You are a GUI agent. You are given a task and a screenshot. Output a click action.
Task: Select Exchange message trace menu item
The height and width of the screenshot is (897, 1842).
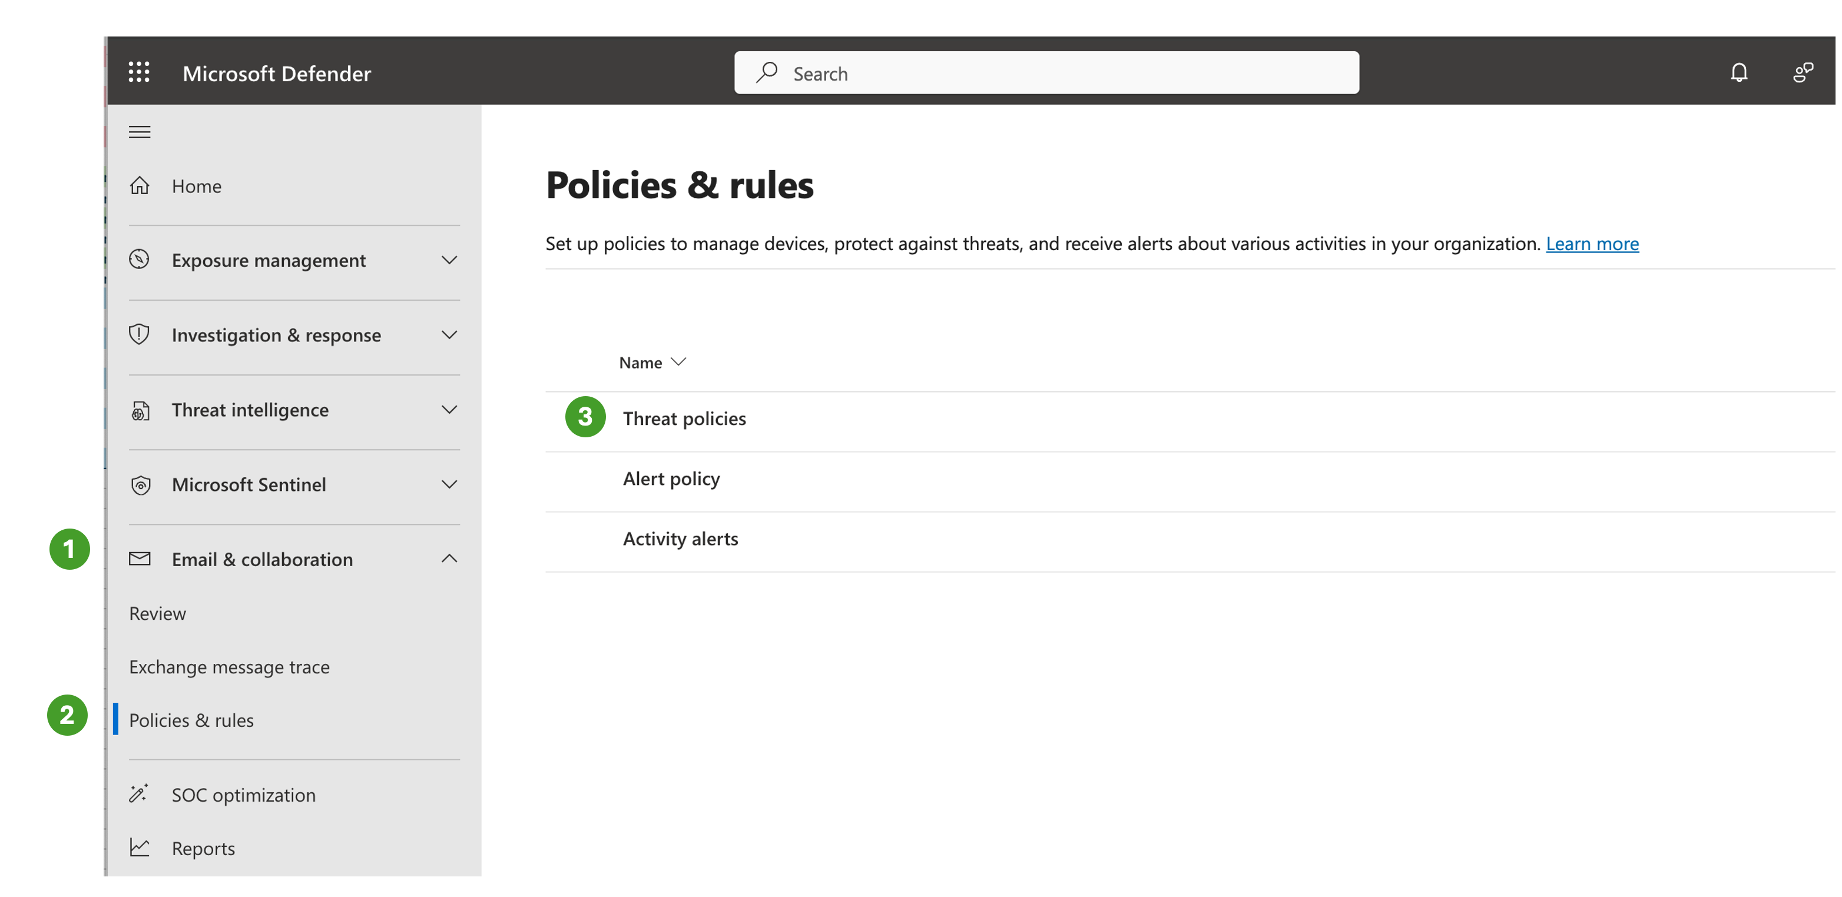click(229, 667)
